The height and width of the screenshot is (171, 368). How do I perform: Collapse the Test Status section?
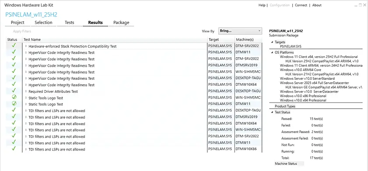point(272,113)
